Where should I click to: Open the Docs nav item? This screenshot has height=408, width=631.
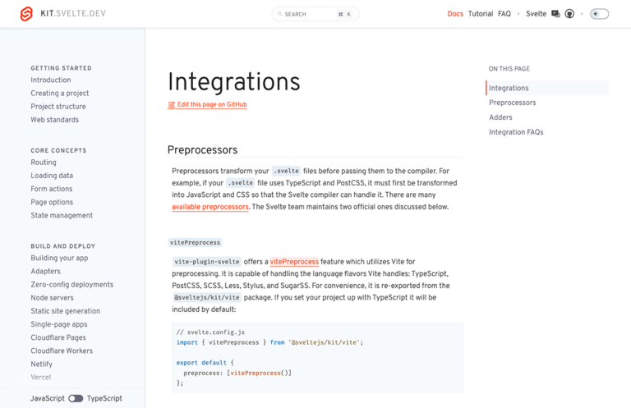pos(455,14)
